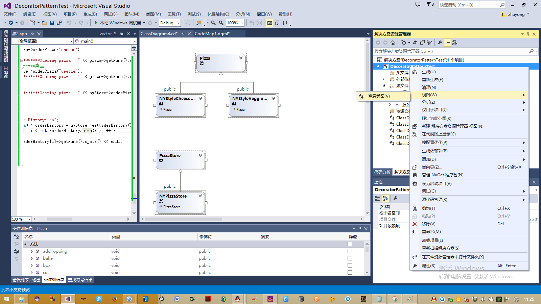Collapse the NYPizzaStore class shape chevron
Viewport: 541px width, 304px height.
[200, 196]
